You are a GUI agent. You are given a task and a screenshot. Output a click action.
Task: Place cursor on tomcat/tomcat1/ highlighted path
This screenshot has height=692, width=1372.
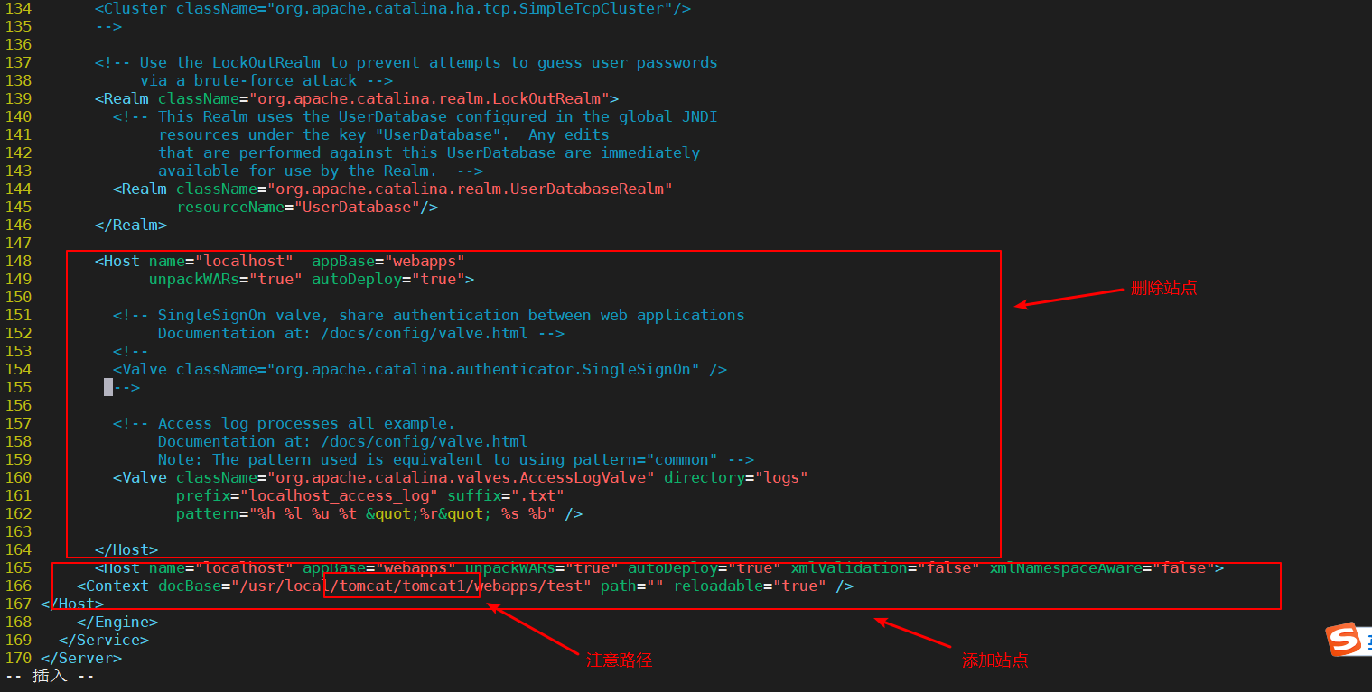coord(401,586)
